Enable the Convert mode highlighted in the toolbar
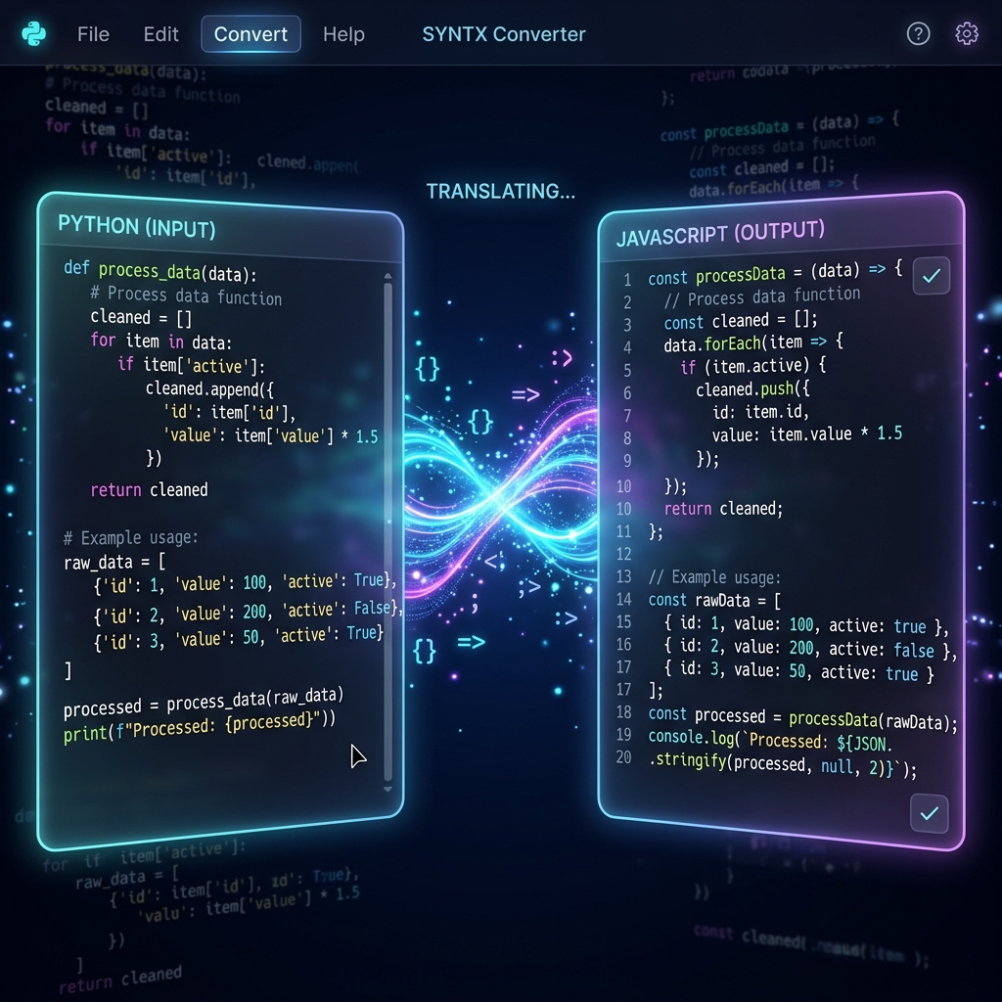The image size is (1002, 1002). (250, 33)
